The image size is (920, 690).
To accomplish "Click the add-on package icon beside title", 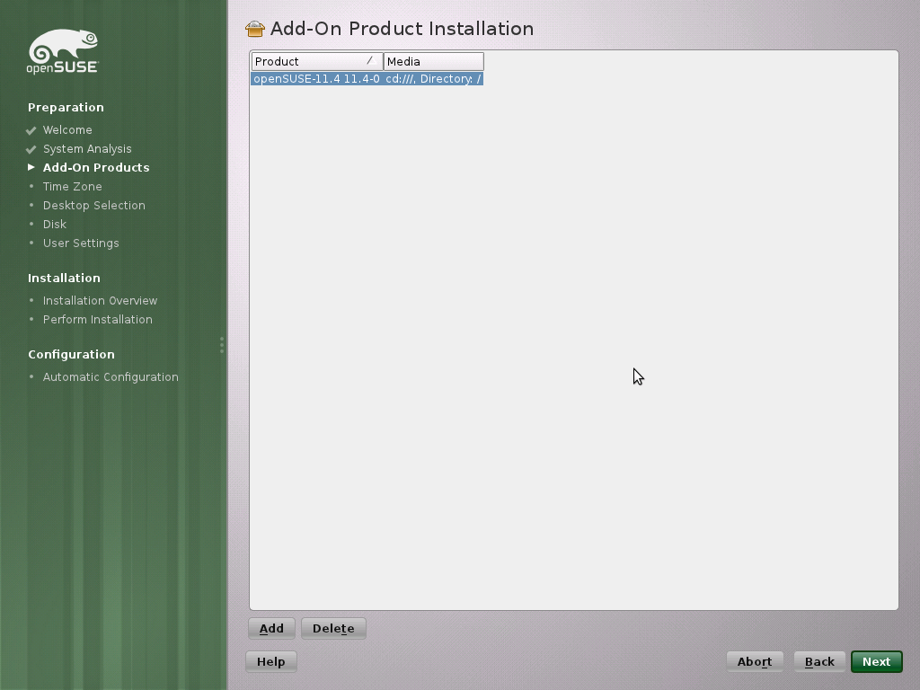I will 255,29.
